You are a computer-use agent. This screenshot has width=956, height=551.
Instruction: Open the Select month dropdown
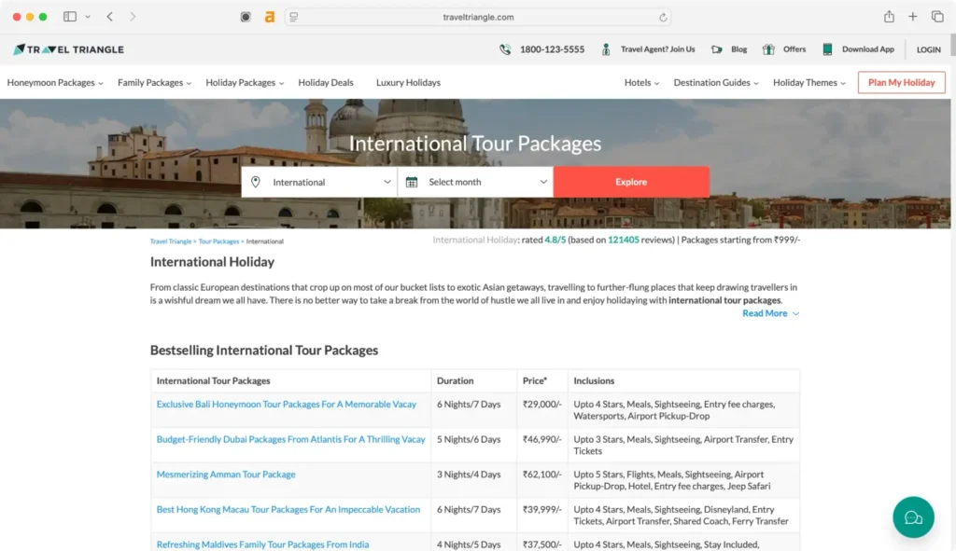coord(476,182)
